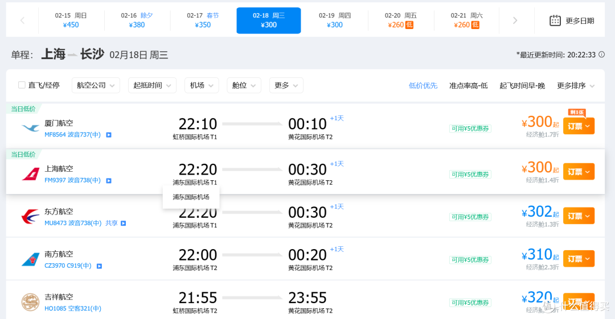The height and width of the screenshot is (319, 615).
Task: Go to previous dates with left arrow
Action: pos(22,20)
